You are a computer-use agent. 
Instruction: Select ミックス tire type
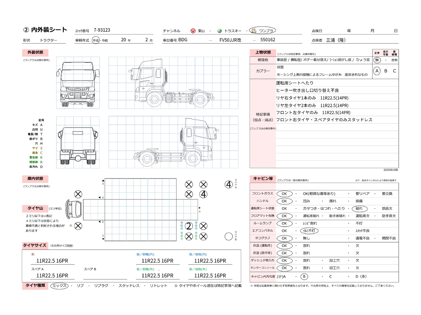coord(60,286)
